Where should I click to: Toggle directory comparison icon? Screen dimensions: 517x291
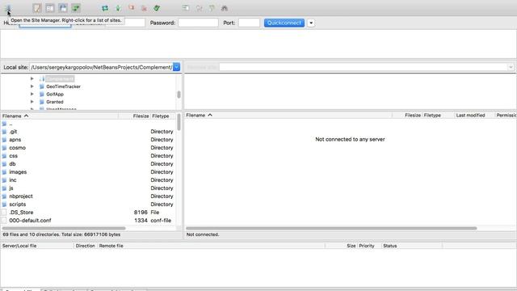[x=199, y=8]
